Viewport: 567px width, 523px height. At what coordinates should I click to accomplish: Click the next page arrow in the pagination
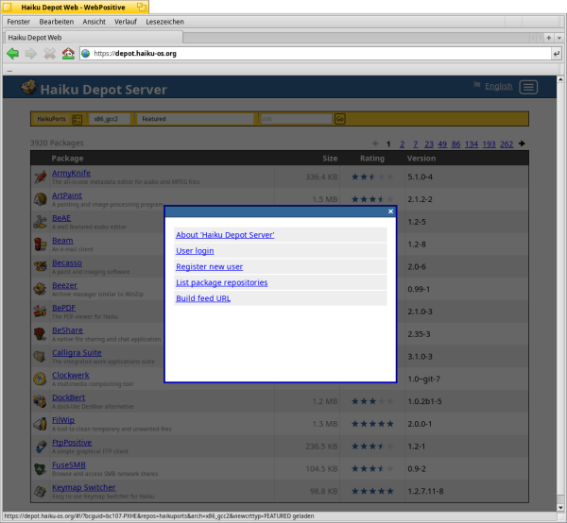[x=523, y=143]
